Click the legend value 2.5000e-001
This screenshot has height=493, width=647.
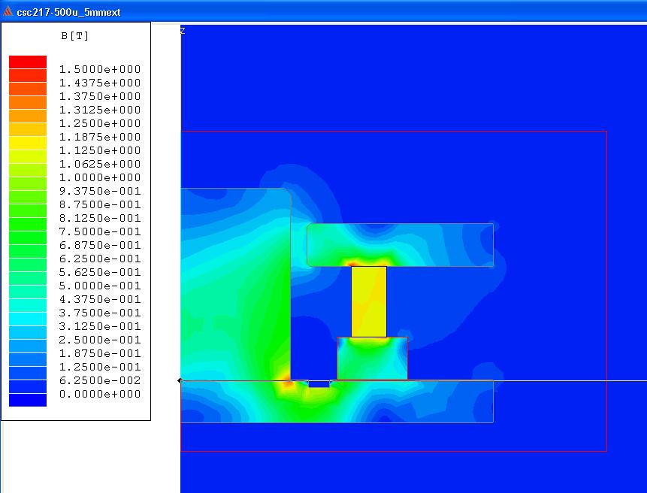100,340
